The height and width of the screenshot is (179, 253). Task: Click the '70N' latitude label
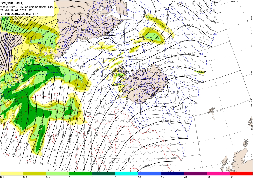(233, 1)
